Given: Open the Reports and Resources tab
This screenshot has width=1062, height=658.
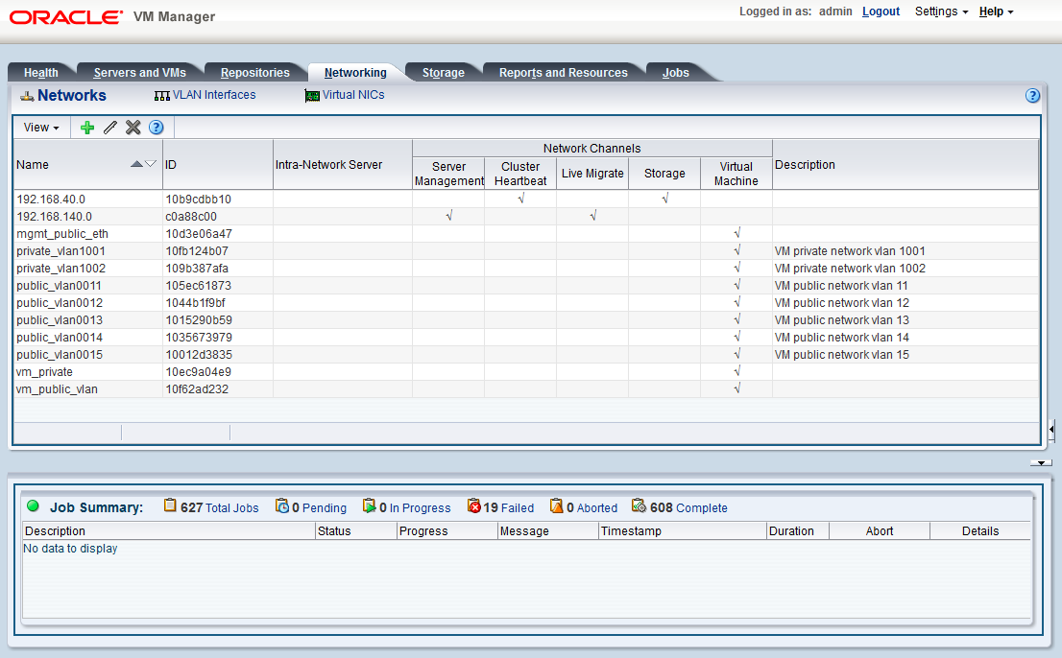Looking at the screenshot, I should click(564, 71).
